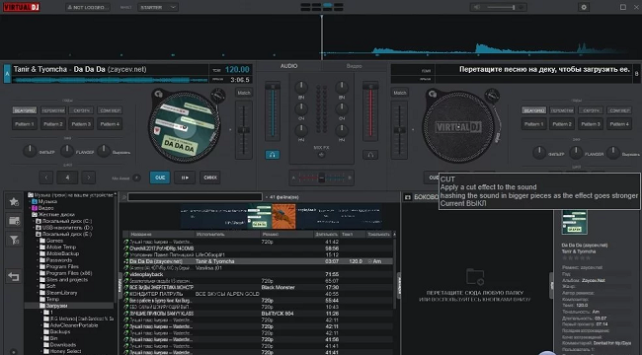This screenshot has height=355, width=642.
Task: Click the master volume slider at top
Action: tap(501, 7)
